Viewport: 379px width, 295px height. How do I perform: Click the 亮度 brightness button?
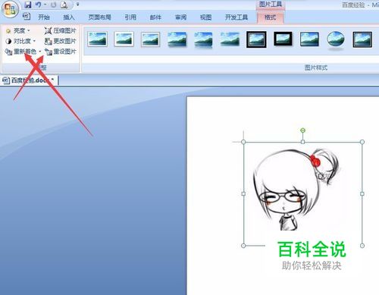(x=18, y=31)
